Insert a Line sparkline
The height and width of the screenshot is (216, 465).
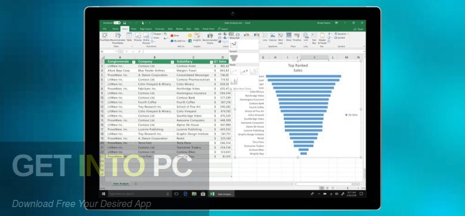pos(265,37)
